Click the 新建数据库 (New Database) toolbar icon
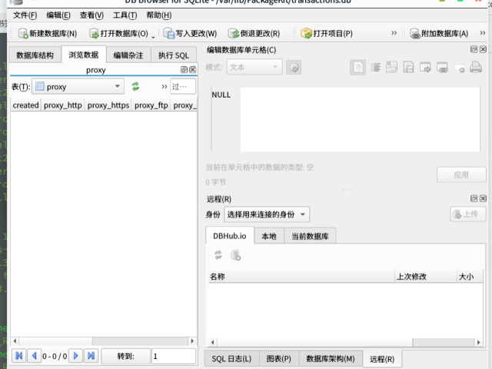The height and width of the screenshot is (369, 492). point(22,34)
